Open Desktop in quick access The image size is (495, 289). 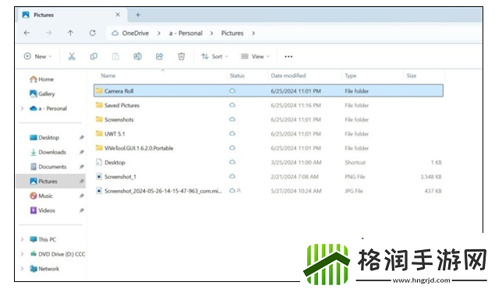click(44, 138)
